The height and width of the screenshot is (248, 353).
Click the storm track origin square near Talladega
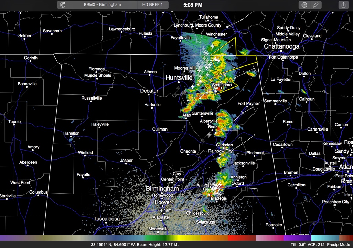point(210,195)
